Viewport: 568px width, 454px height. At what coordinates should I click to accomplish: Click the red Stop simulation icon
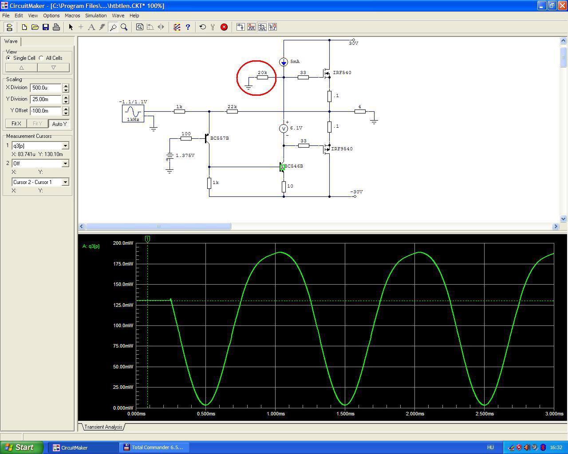pos(224,27)
